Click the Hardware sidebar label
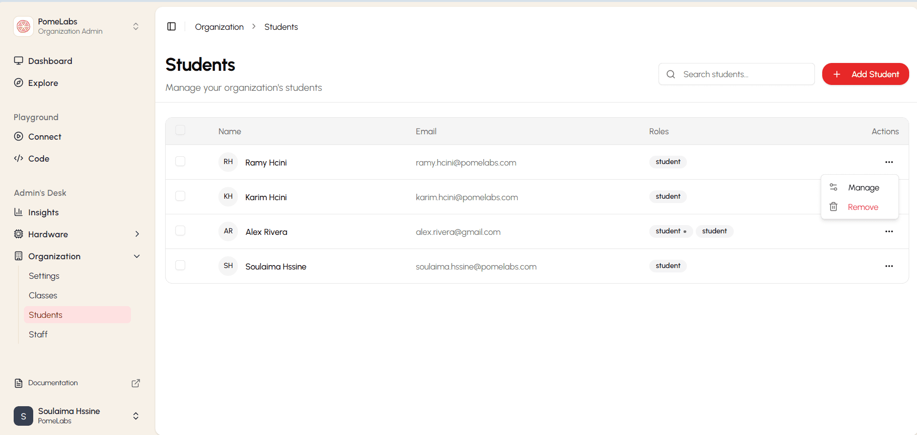 tap(48, 234)
